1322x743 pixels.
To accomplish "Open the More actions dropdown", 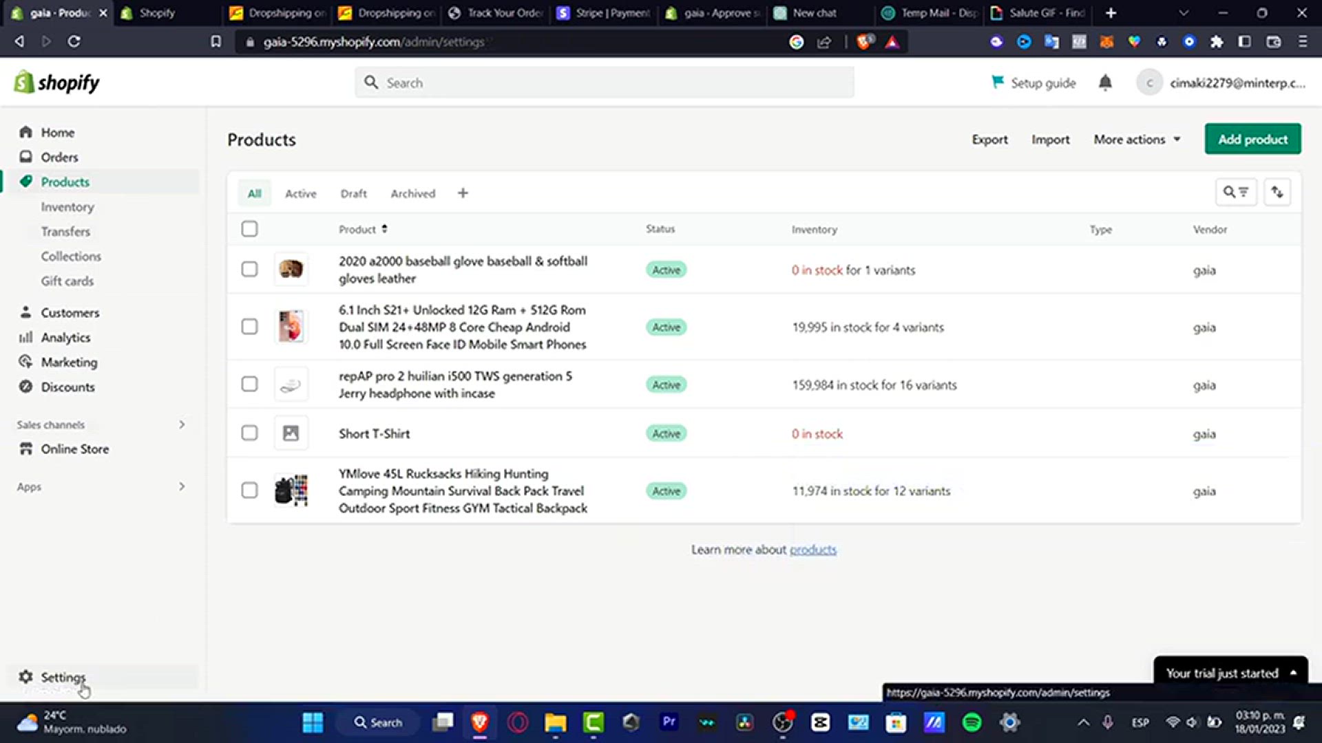I will [x=1137, y=140].
